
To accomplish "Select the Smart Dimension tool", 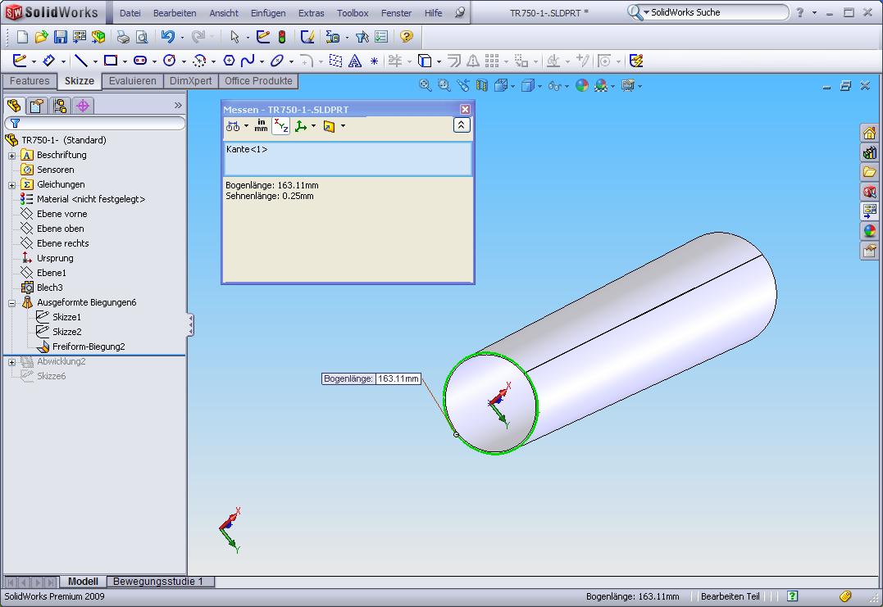I will (49, 61).
